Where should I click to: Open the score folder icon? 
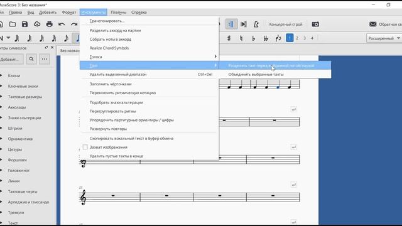coord(13,24)
